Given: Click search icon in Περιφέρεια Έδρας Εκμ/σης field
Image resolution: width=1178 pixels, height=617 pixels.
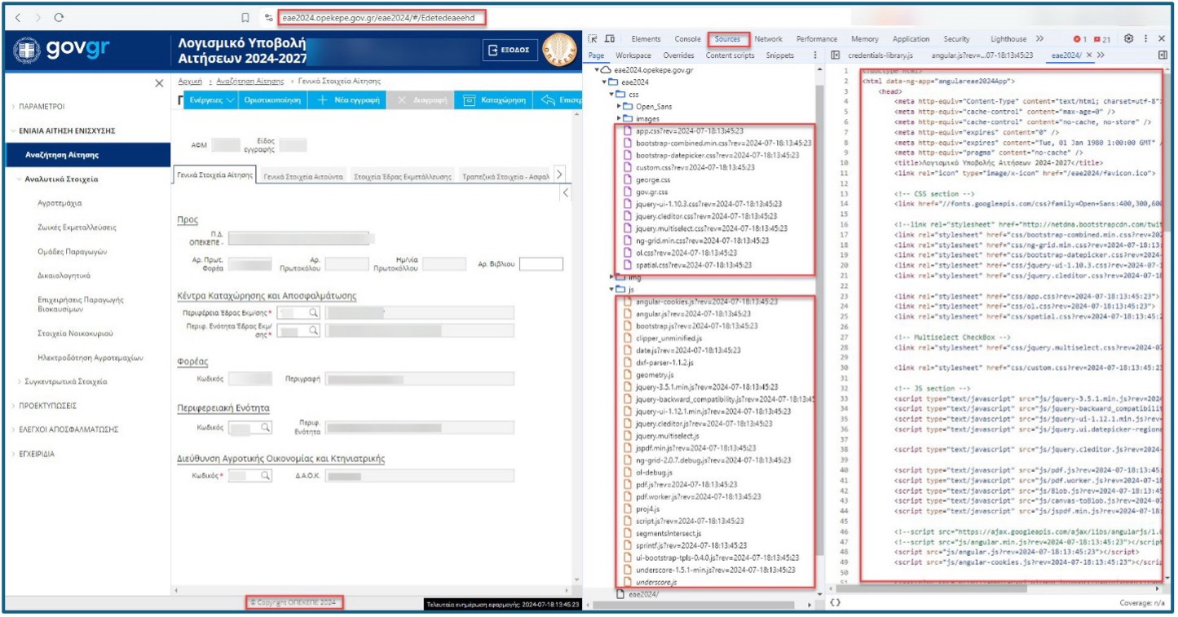Looking at the screenshot, I should click(x=311, y=312).
